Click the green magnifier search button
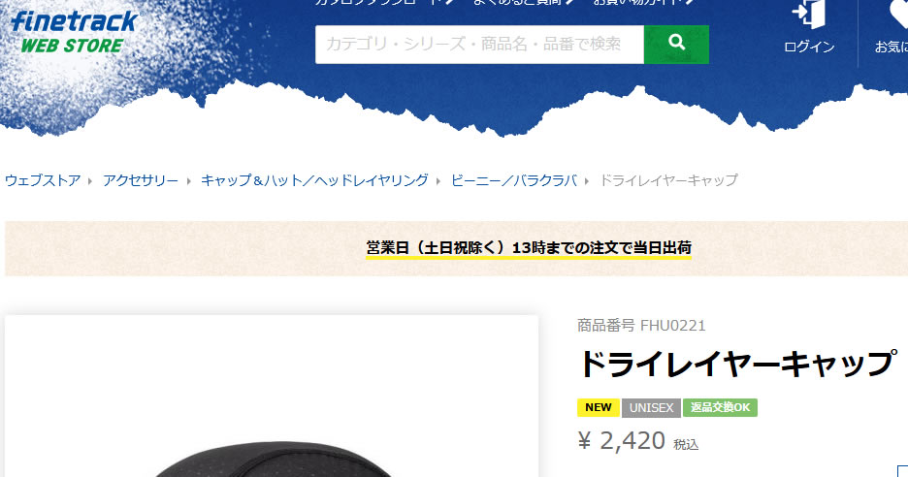The image size is (908, 477). coord(676,45)
